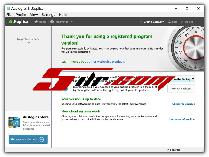Click the Run Profile toolbar label
Screen dimensions: 209x157
coord(61,22)
